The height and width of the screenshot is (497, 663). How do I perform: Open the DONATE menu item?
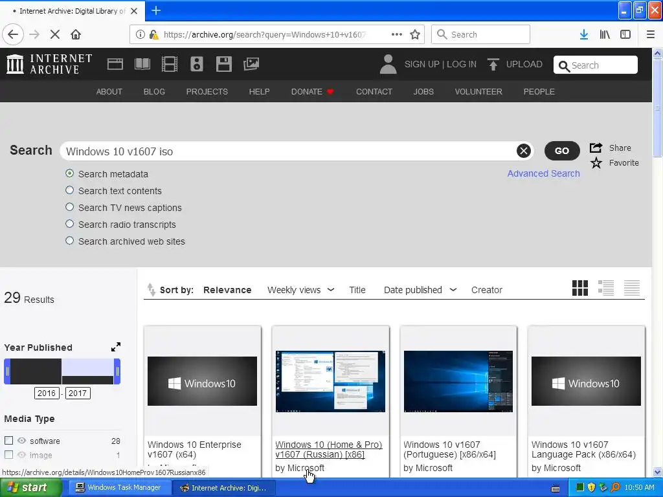312,92
